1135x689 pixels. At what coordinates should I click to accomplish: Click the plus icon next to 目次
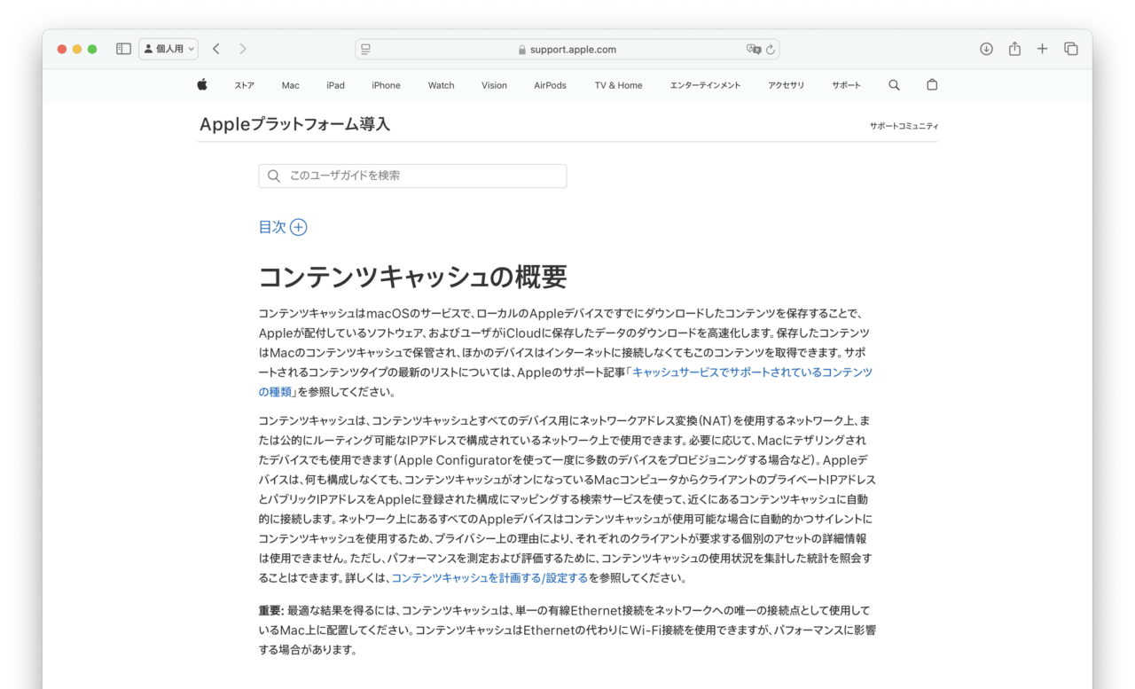click(299, 227)
